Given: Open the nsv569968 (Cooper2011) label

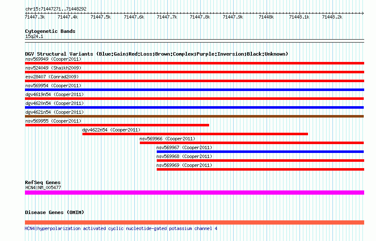Looking at the screenshot, I should point(184,156).
